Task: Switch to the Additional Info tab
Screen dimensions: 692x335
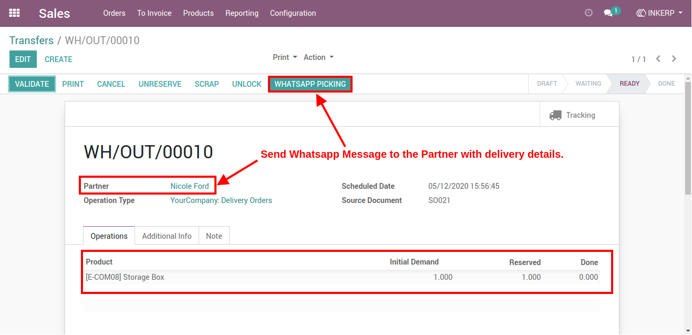Action: (x=167, y=236)
